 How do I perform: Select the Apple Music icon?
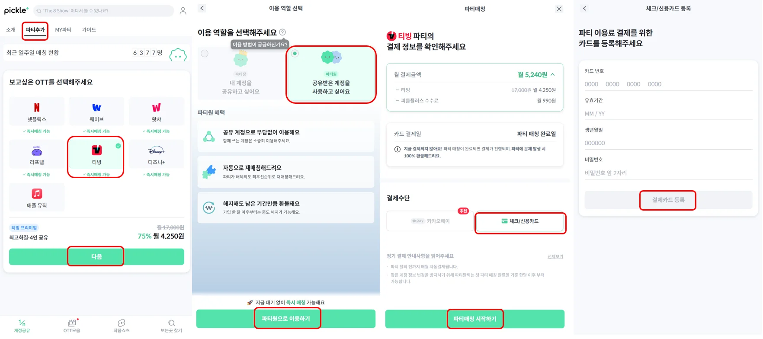click(37, 194)
